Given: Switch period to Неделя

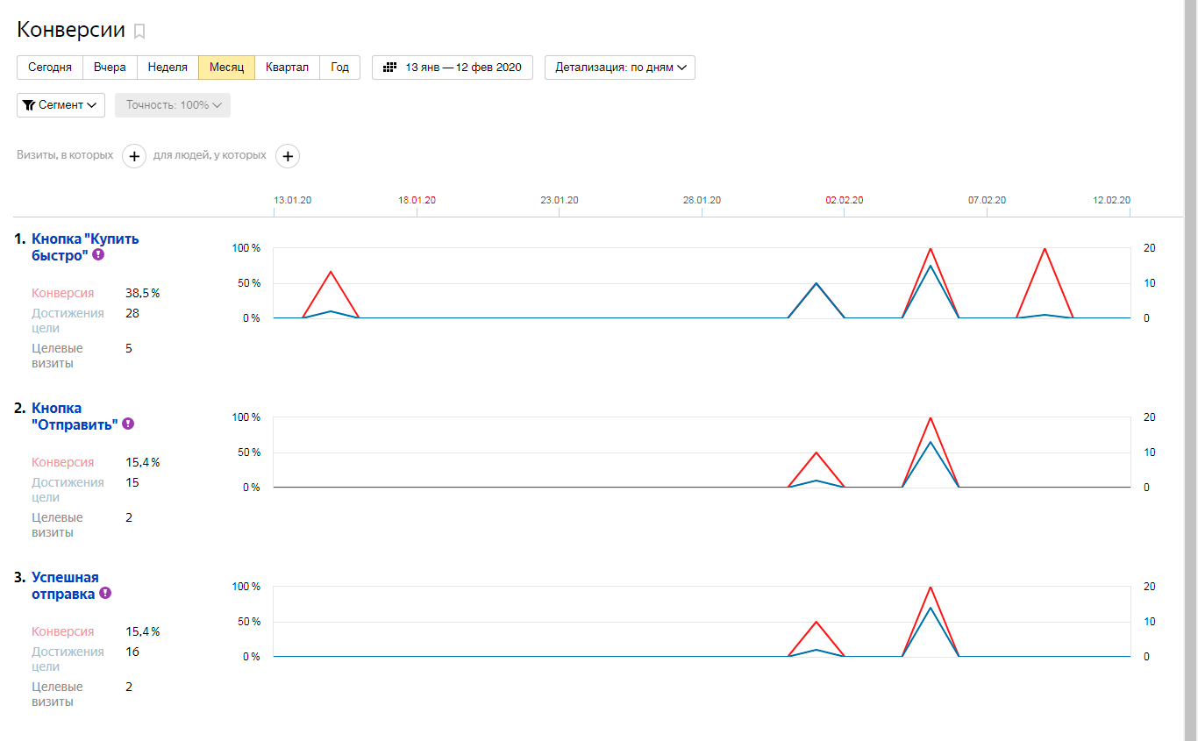Looking at the screenshot, I should point(167,68).
